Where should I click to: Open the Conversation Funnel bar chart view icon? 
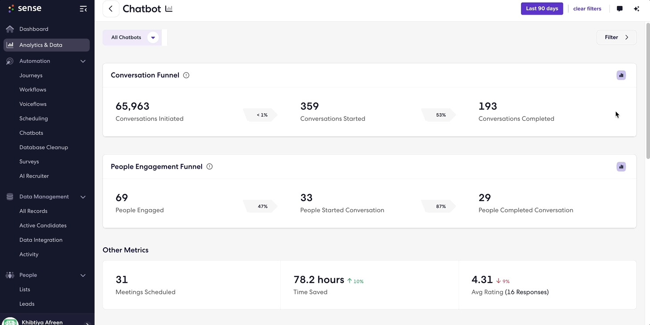pos(621,75)
